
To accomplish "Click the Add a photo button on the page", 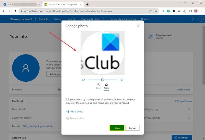I will [54, 74].
